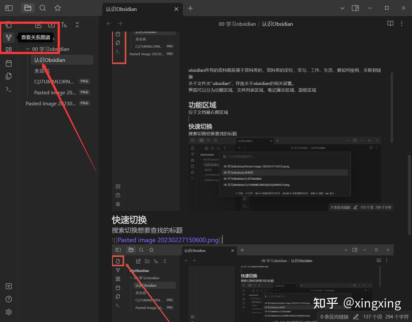Image resolution: width=412 pixels, height=322 pixels.
Task: Open graph view 查看关系图谱 ribbon icon
Action: 9,38
